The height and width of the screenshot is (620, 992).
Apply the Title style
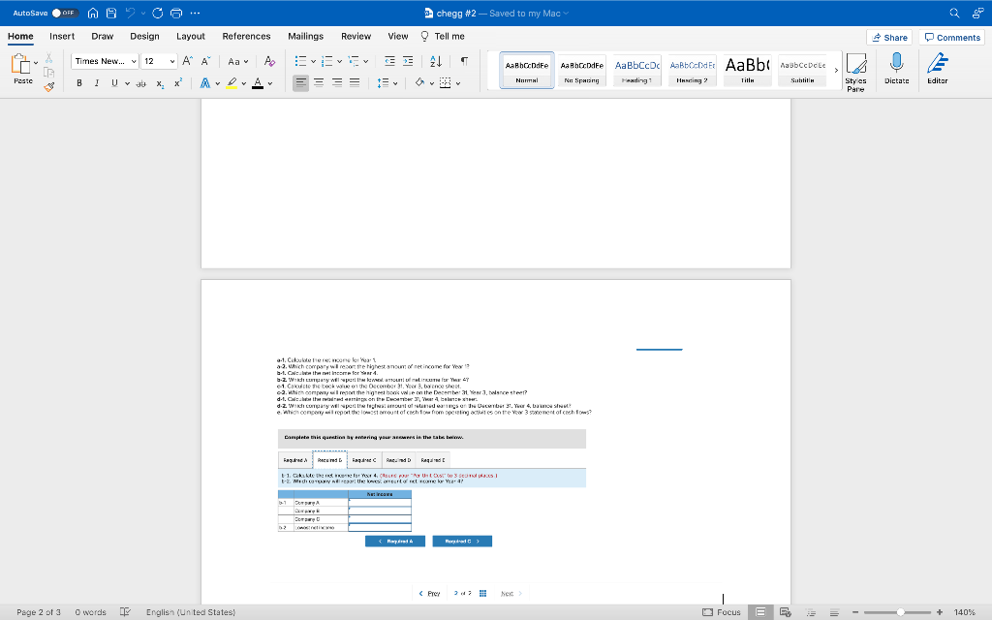[747, 70]
